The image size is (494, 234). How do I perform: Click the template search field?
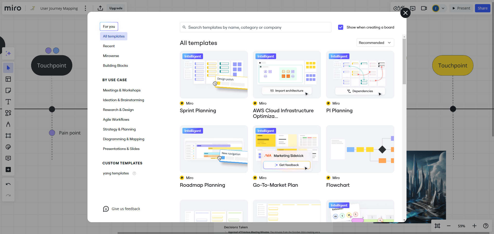pyautogui.click(x=255, y=27)
